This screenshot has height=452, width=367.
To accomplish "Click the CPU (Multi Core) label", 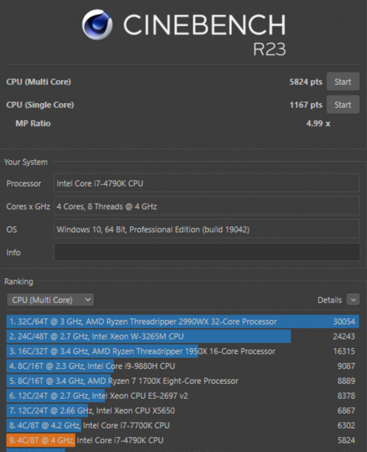I will point(38,82).
